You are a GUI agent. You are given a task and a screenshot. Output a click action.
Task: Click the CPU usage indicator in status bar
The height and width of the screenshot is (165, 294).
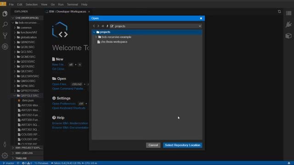[x=90, y=163]
